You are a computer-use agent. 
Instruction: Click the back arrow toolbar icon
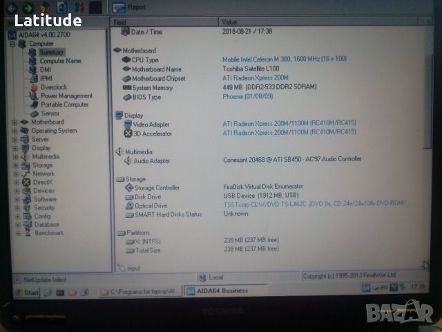[x=12, y=8]
